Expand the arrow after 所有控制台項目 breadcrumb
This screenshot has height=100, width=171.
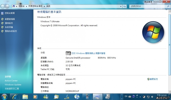(x=44, y=6)
